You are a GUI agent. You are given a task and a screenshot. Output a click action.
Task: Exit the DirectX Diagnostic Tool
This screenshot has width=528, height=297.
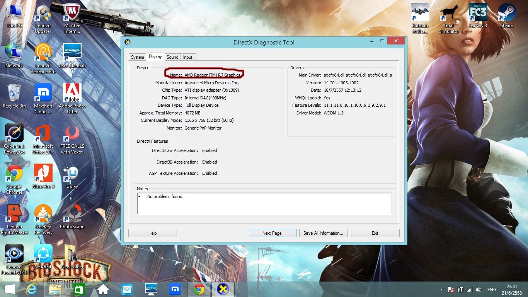click(375, 233)
